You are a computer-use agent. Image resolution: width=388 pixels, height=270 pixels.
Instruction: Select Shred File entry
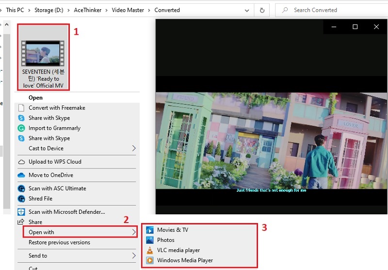tap(77, 199)
